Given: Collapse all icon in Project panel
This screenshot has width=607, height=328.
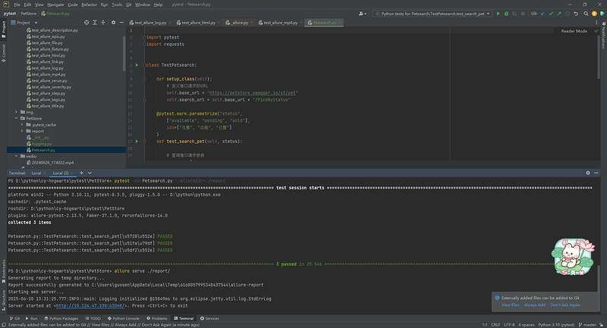Looking at the screenshot, I should (x=103, y=23).
